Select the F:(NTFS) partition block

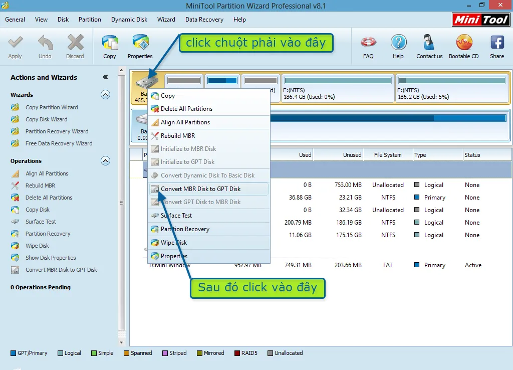[x=452, y=88]
